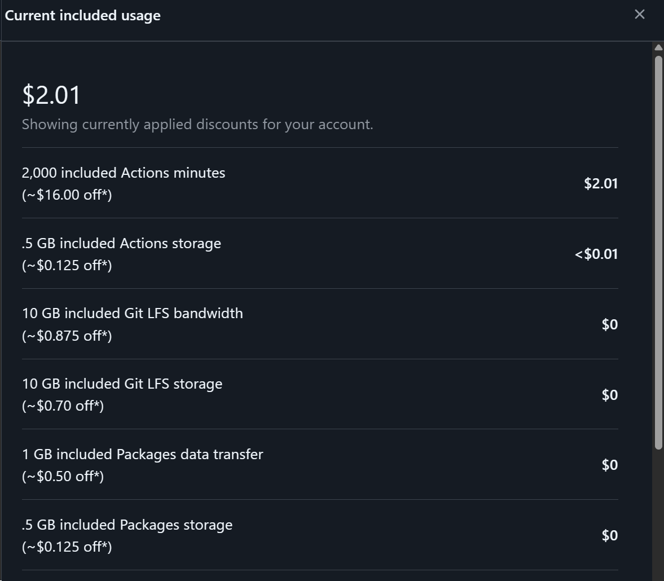Viewport: 664px width, 581px height.
Task: Select the .5 GB included Packages storage row
Action: (x=320, y=535)
